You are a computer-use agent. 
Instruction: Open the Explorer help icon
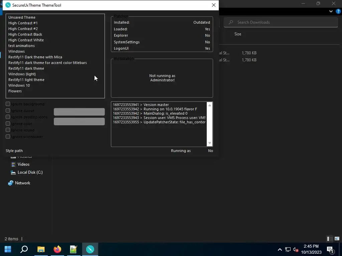(x=338, y=11)
